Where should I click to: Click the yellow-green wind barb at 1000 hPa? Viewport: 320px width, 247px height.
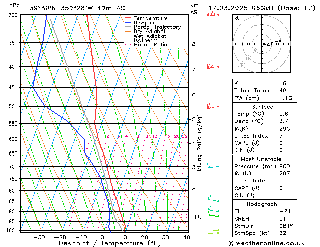coord(213,231)
